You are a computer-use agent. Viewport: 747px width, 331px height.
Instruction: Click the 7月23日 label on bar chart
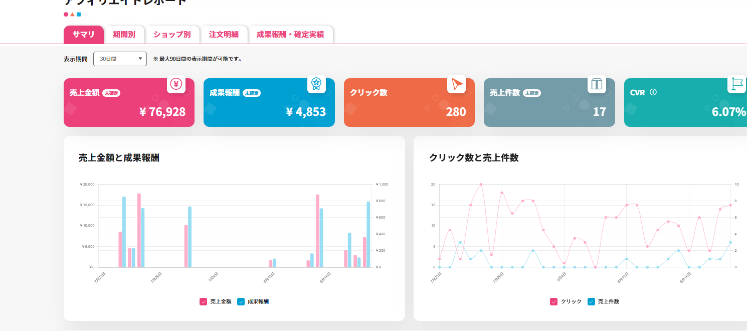tap(100, 277)
